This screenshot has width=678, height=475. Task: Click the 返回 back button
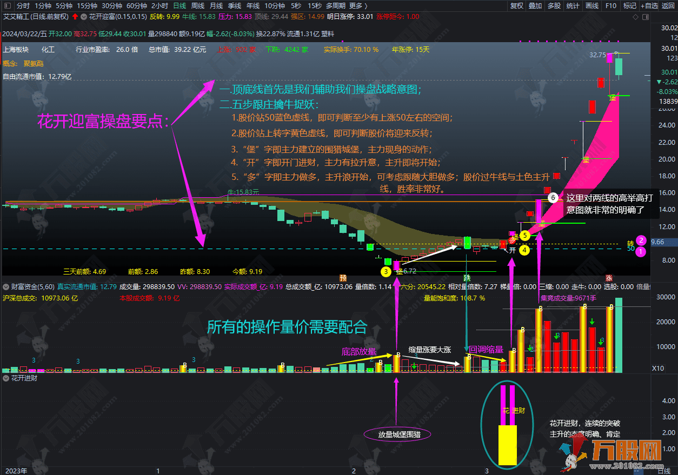[x=669, y=6]
